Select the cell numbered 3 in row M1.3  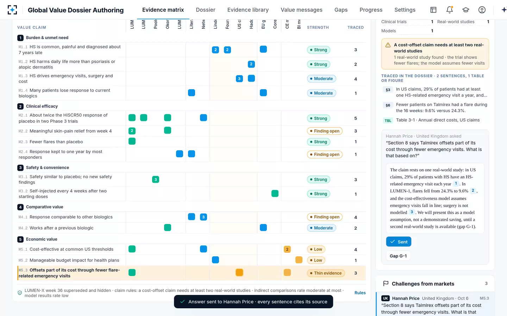click(239, 79)
